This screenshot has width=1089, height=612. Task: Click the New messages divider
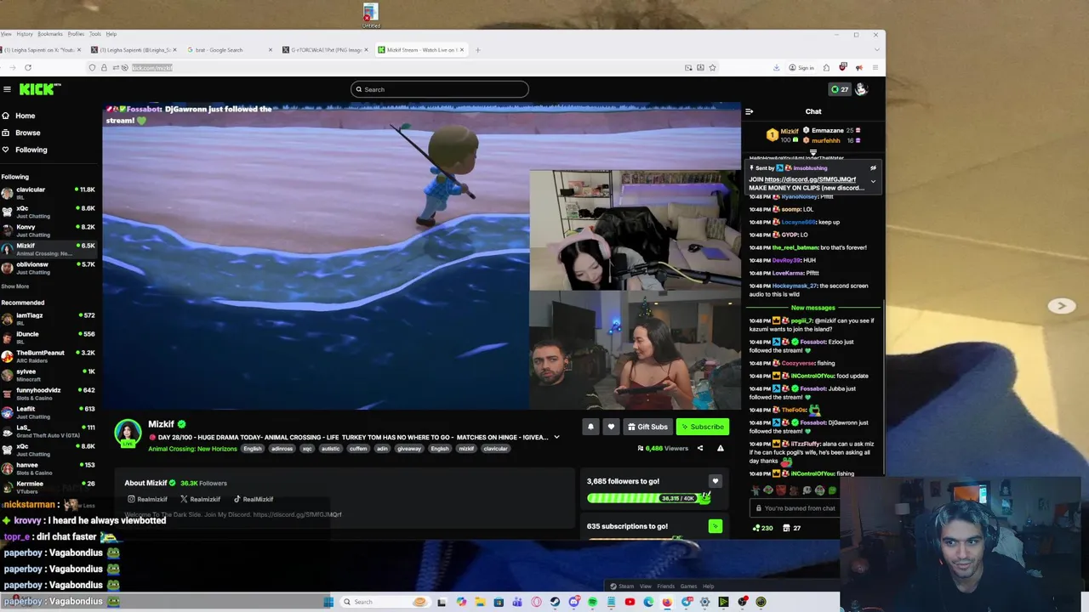(812, 308)
